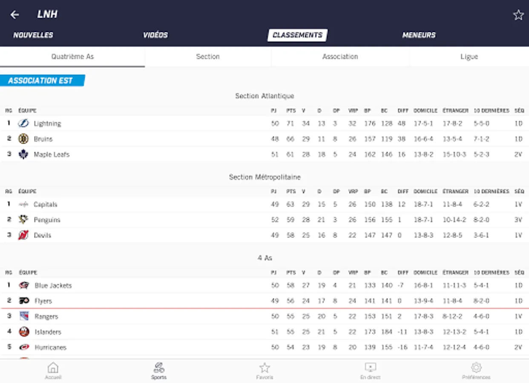This screenshot has height=383, width=529.
Task: Tap the Rangers team logo
Action: (x=24, y=316)
